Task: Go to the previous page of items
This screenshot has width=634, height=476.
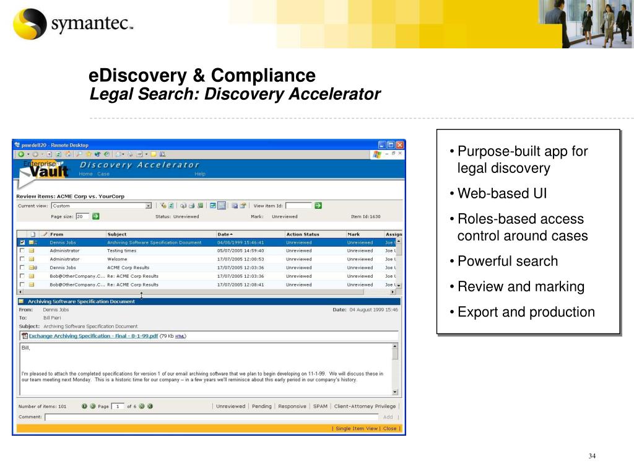Action: [x=93, y=406]
